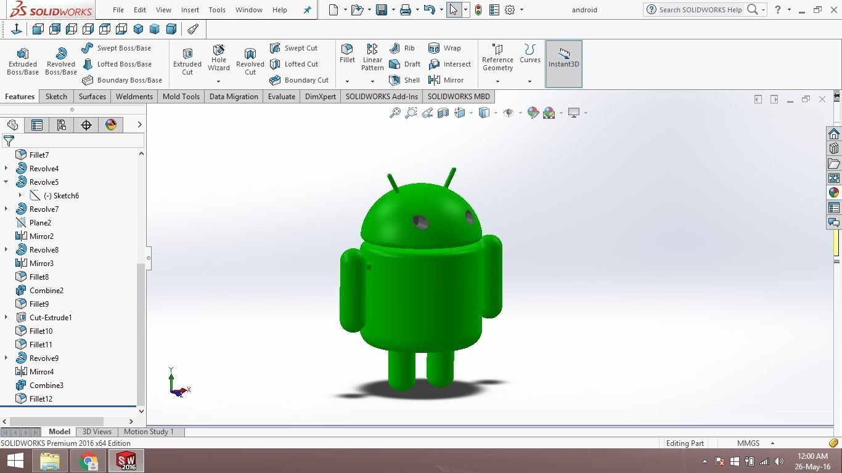Open the Insert menu

[190, 10]
